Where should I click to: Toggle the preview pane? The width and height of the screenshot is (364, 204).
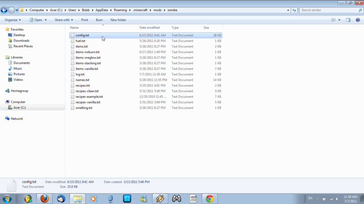(348, 20)
